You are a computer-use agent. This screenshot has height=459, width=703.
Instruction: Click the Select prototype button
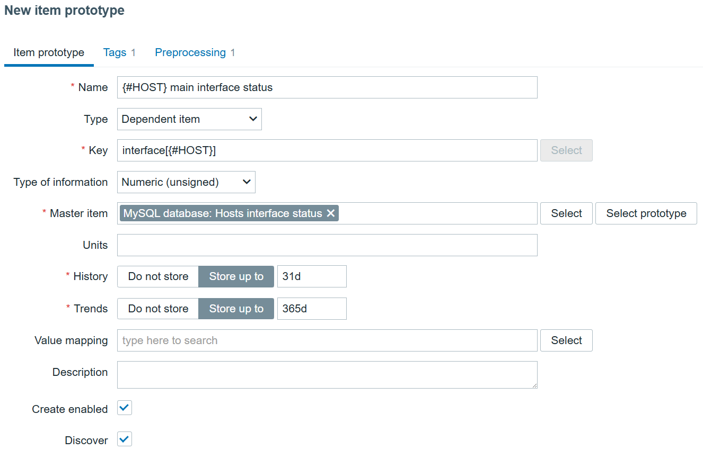(646, 213)
